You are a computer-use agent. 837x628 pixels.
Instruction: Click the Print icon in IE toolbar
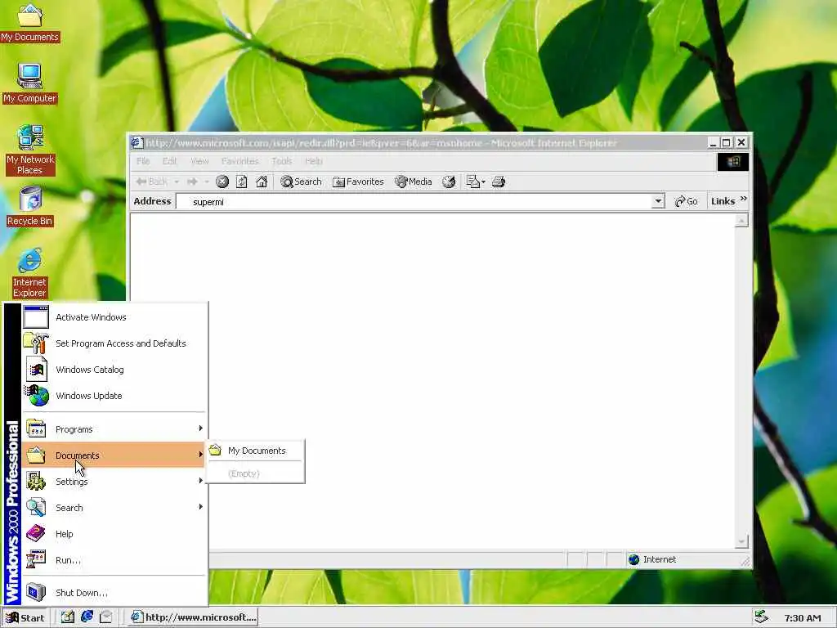(x=499, y=182)
